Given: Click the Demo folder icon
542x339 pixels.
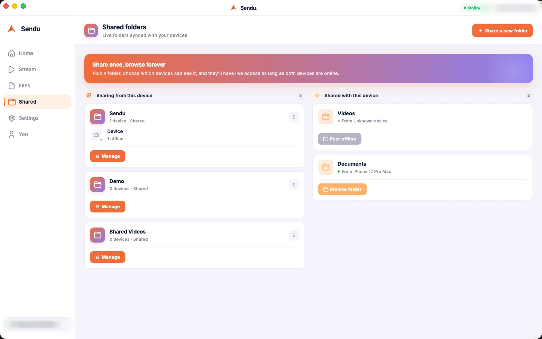Looking at the screenshot, I should (97, 185).
